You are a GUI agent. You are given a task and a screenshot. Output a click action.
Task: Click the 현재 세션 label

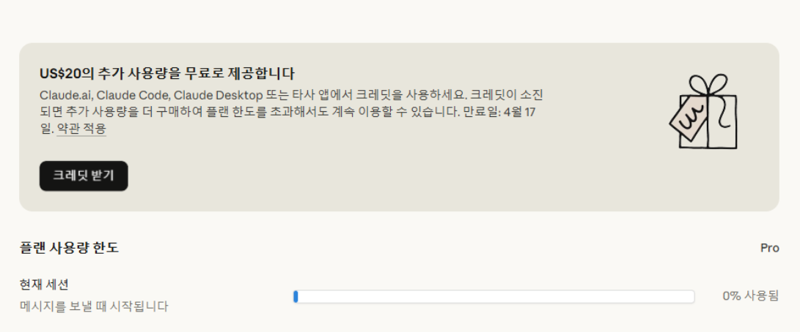[44, 284]
